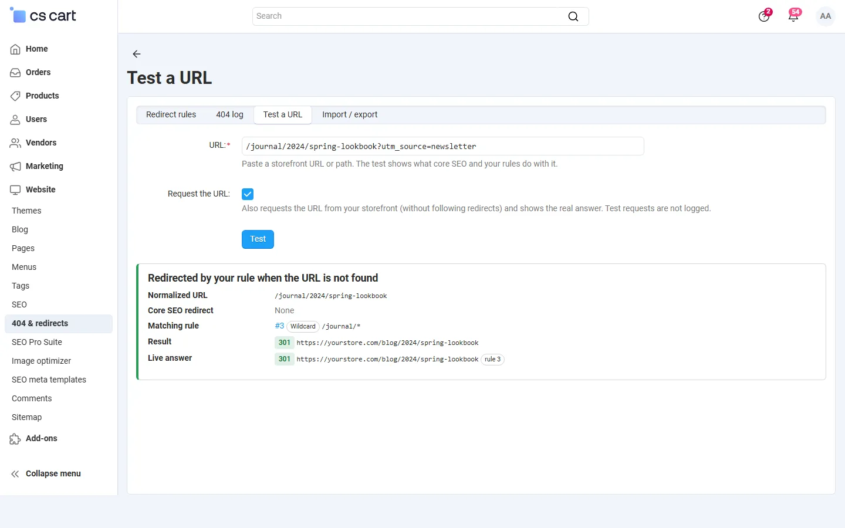Go back using the left arrow
The height and width of the screenshot is (528, 845).
point(137,54)
